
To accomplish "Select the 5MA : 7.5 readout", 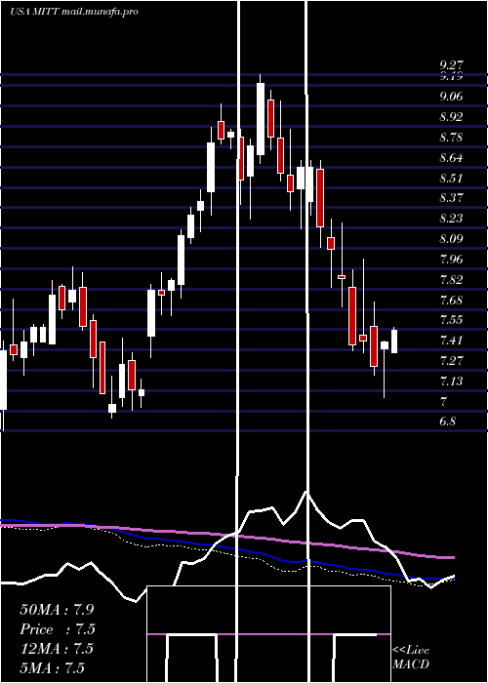I will tap(53, 668).
